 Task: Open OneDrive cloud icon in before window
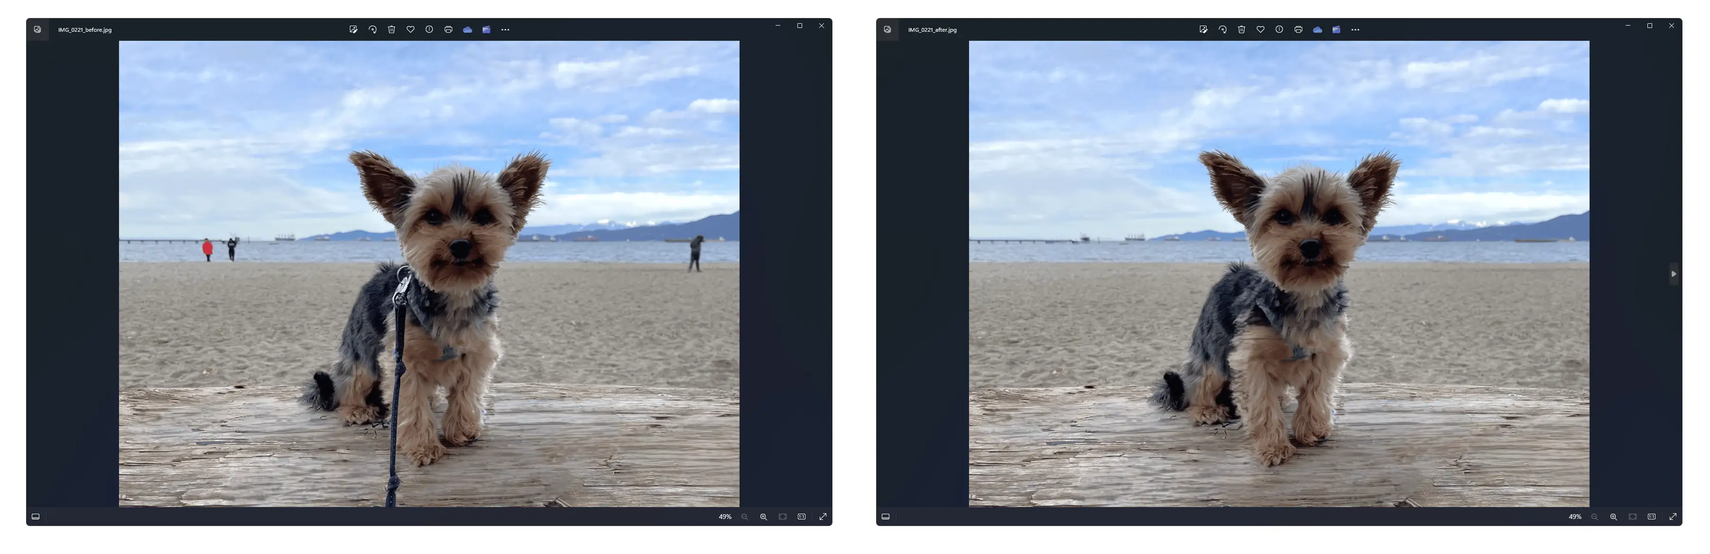coord(467,30)
